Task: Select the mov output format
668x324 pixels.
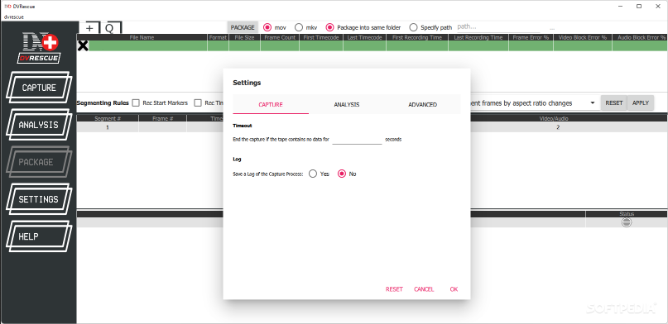Action: [267, 27]
